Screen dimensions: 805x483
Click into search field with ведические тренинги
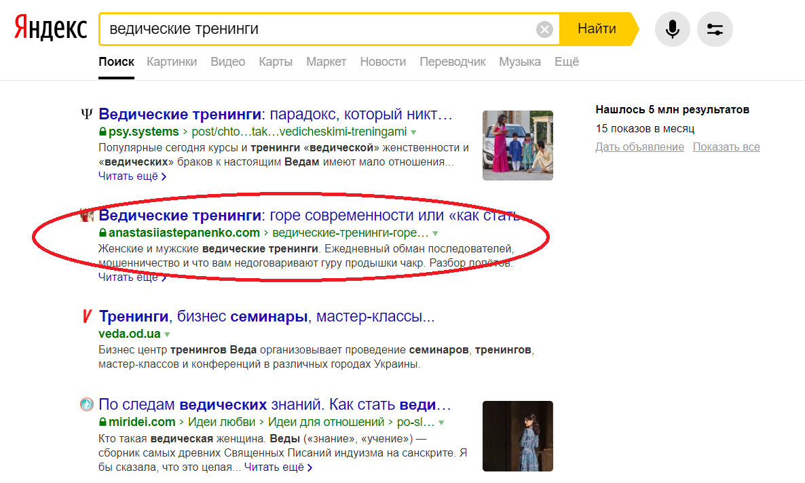(319, 29)
